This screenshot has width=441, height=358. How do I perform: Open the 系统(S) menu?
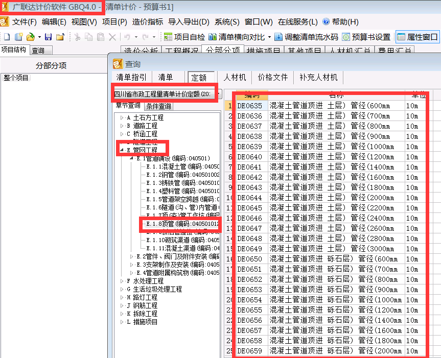227,22
